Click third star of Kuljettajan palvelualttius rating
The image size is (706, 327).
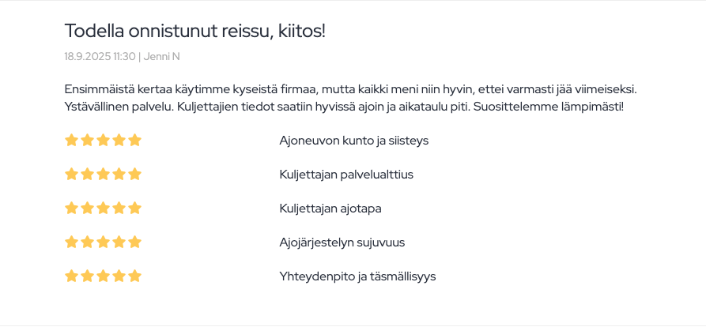(x=103, y=175)
